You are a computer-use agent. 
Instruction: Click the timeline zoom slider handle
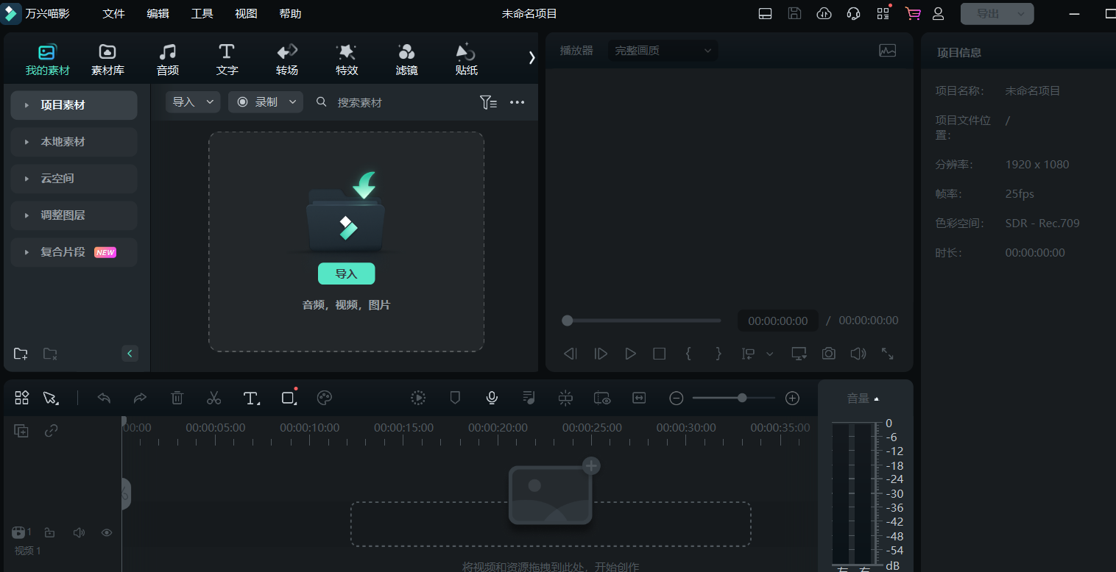[742, 398]
